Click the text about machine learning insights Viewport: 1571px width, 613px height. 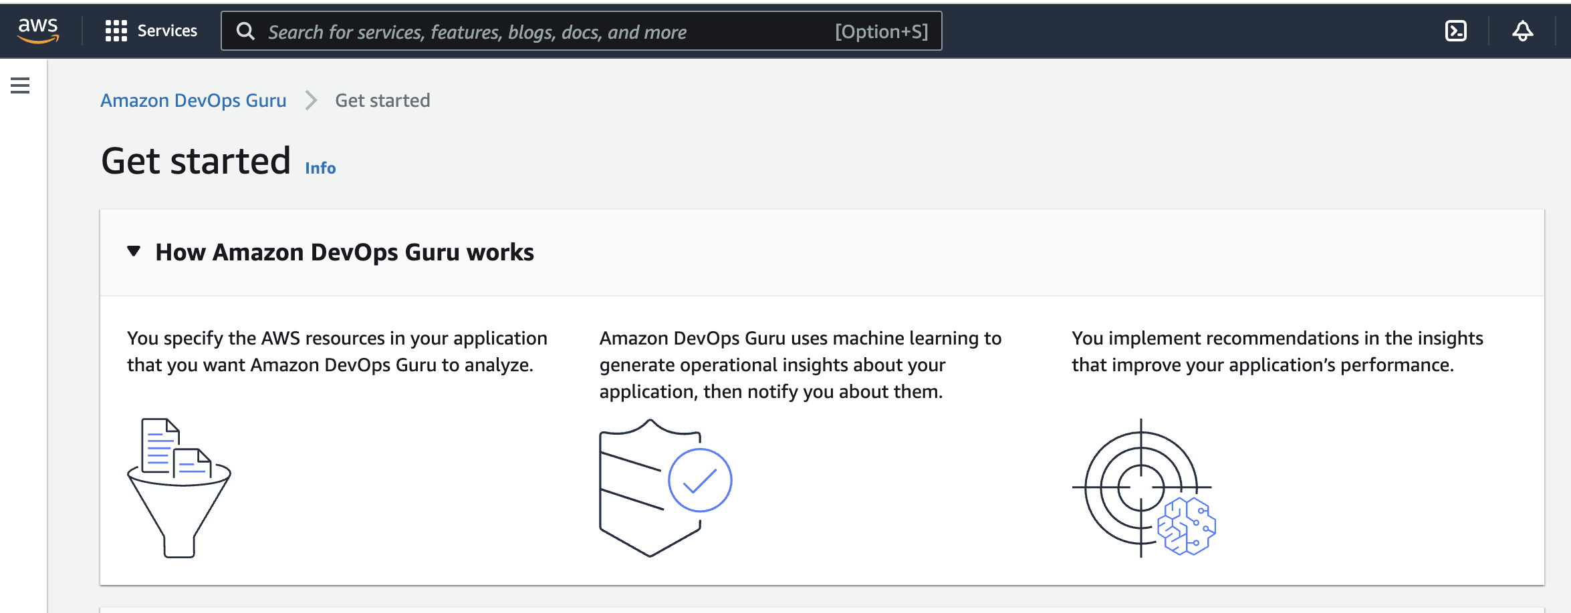point(800,365)
